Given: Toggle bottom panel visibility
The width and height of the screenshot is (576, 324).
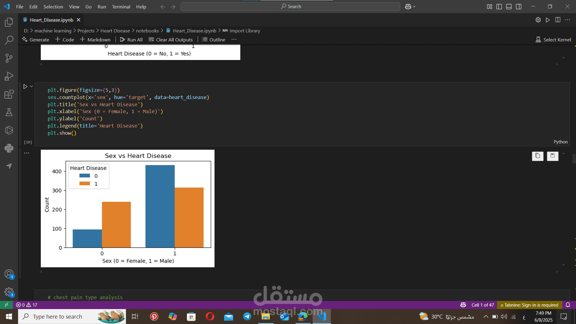Looking at the screenshot, I should (509, 7).
